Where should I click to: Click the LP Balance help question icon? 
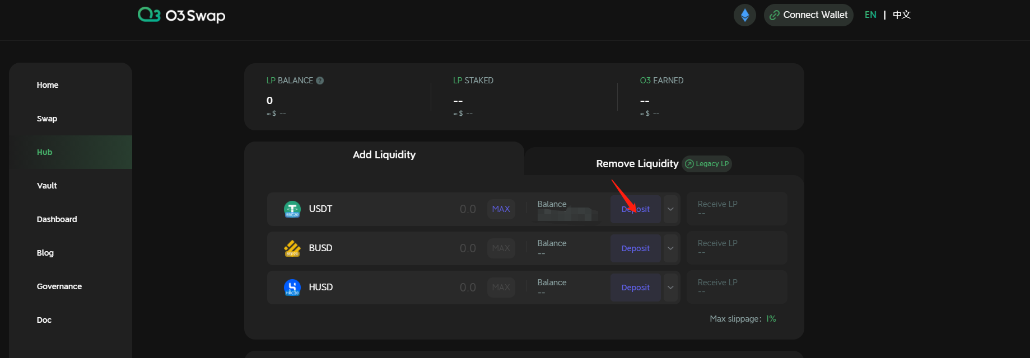pos(320,81)
